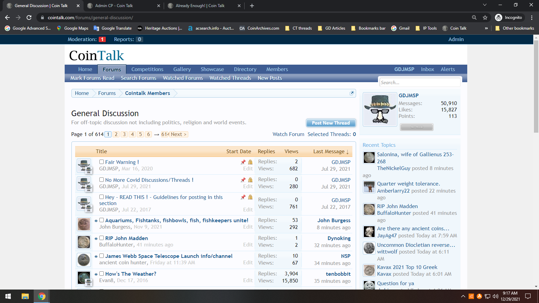Close the General Discussion browser tab
This screenshot has height=303, width=539.
point(78,6)
